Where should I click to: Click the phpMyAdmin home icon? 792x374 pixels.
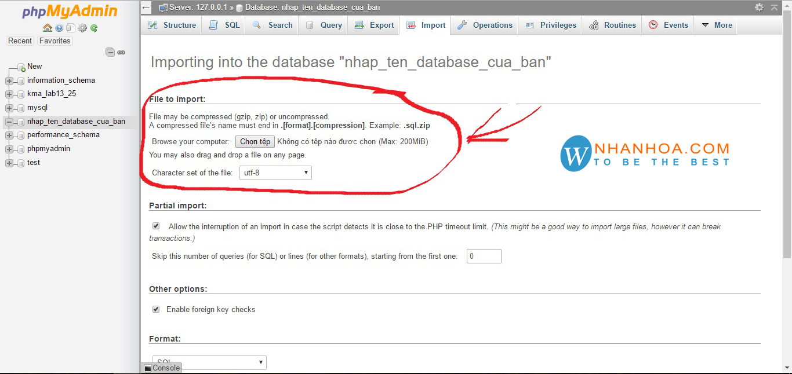(x=48, y=27)
